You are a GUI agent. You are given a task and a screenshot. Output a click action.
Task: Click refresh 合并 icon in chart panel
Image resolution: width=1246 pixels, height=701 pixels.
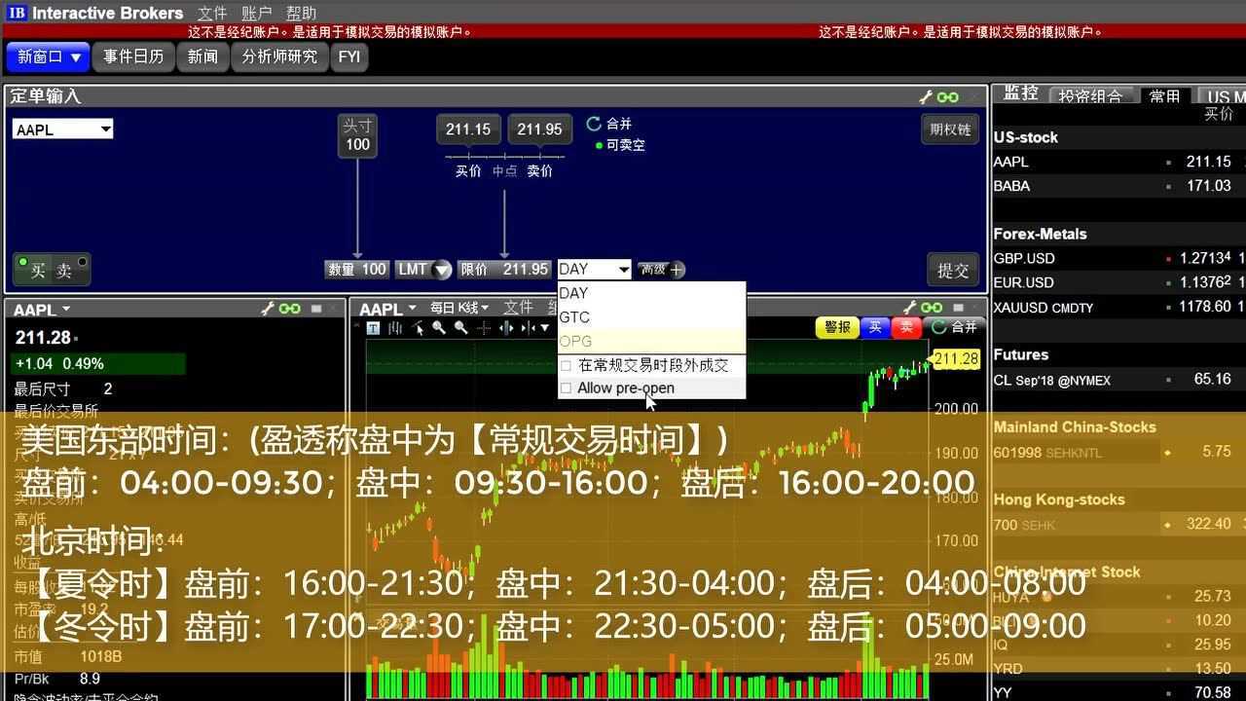point(939,327)
